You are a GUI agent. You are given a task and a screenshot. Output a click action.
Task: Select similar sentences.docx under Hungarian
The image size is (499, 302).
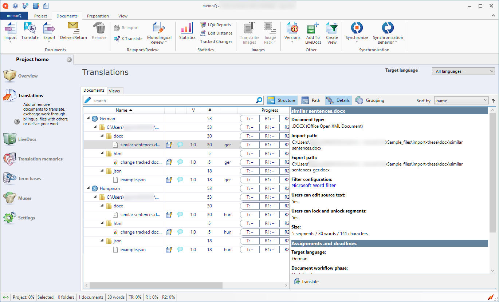coord(140,215)
